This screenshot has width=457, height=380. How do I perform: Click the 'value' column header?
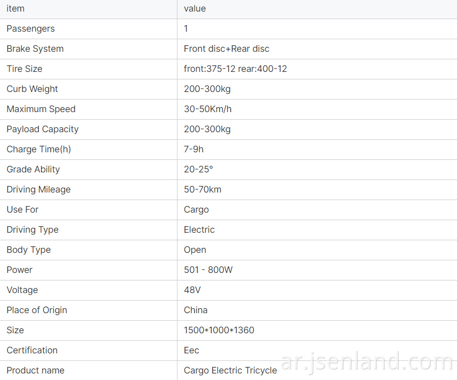tap(195, 9)
